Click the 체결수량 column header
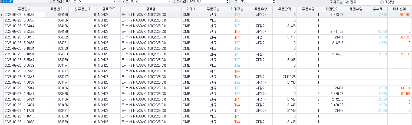 pos(356,9)
